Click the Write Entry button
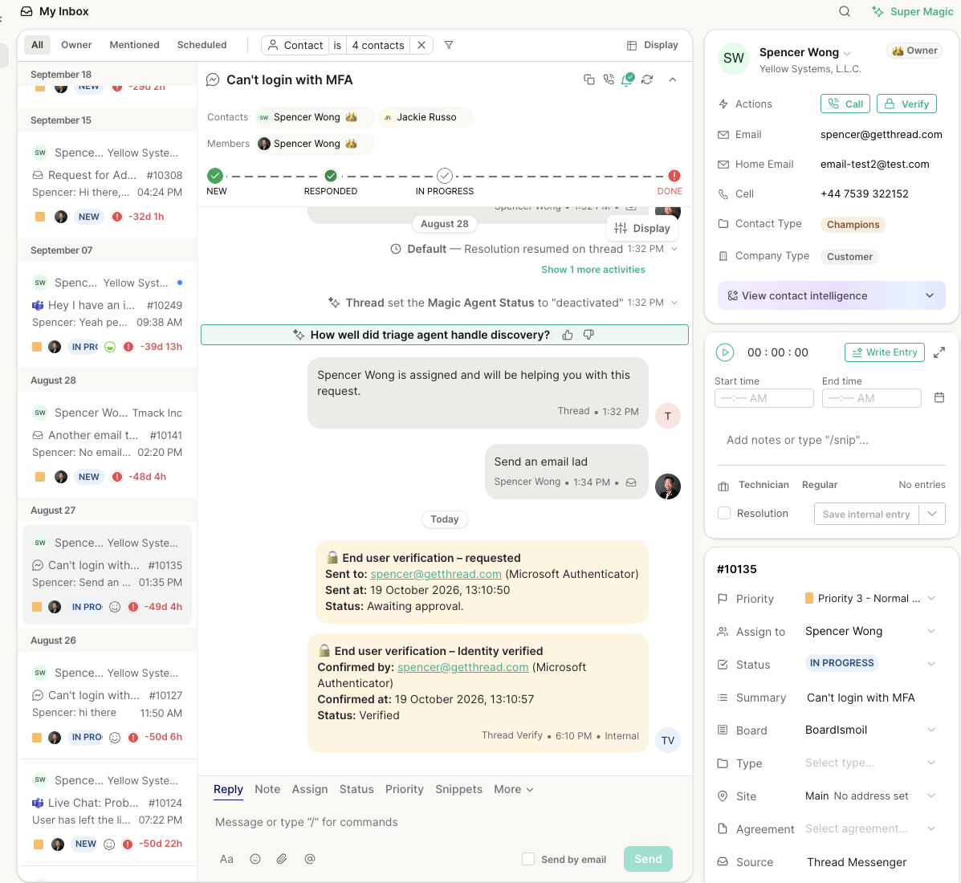 point(885,352)
